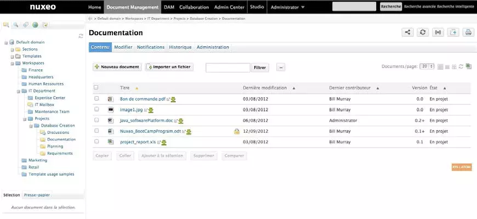Image resolution: width=477 pixels, height=219 pixels.
Task: Tick the select-all checkbox in table header
Action: (x=96, y=87)
